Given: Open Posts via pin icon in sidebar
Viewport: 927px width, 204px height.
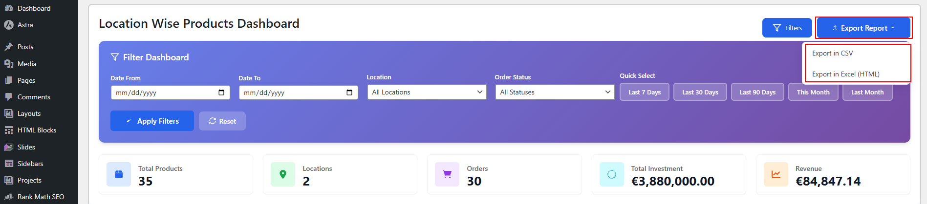Looking at the screenshot, I should tap(9, 47).
